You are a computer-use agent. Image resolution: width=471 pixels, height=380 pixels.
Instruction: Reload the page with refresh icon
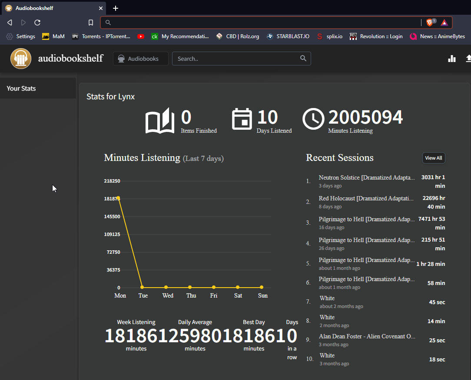click(37, 23)
